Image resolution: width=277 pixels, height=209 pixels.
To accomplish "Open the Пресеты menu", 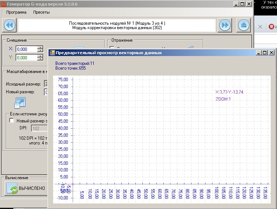I will coord(41,12).
